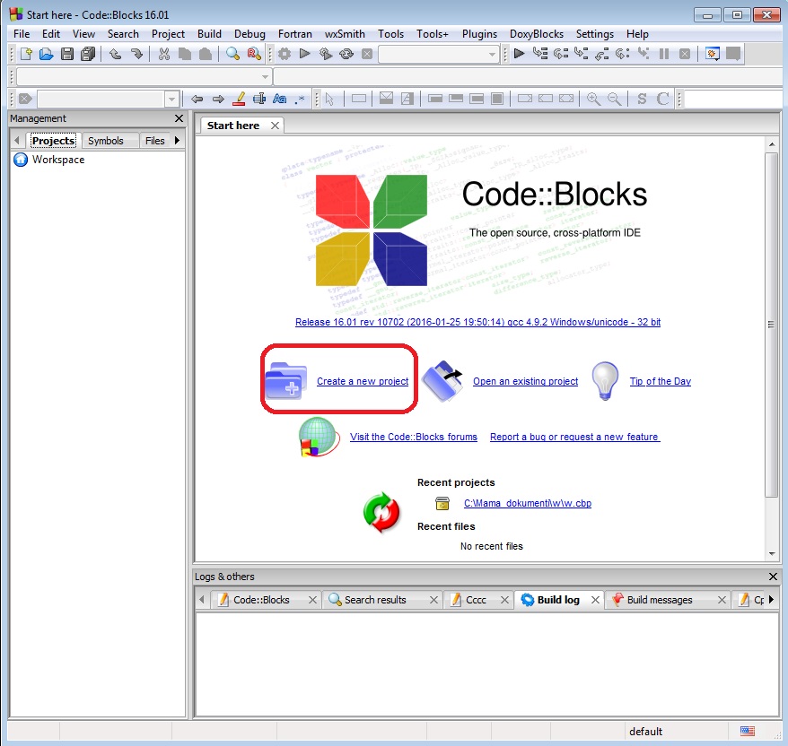Click the Create a new project link
Viewport: 788px width, 746px height.
363,381
